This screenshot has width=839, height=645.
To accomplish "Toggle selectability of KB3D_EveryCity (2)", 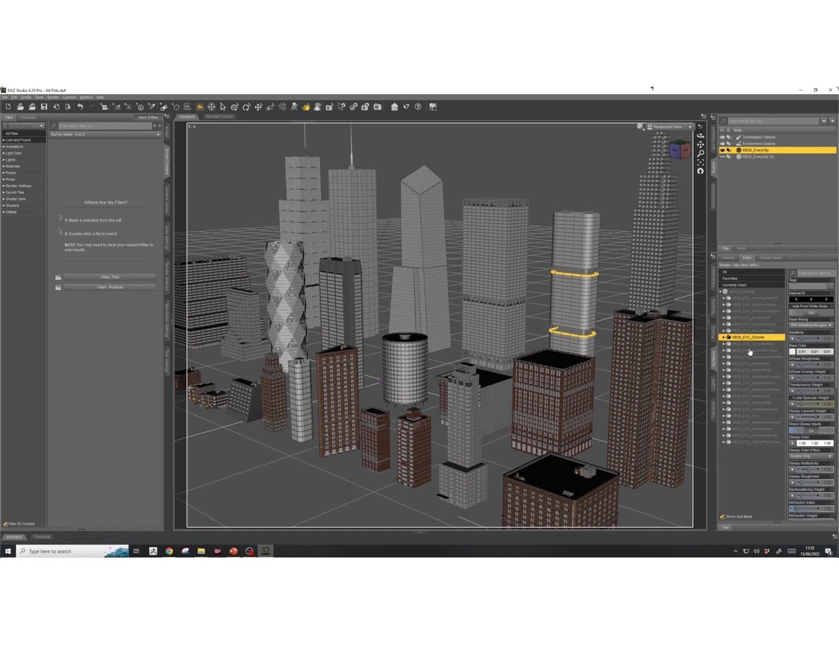I will click(729, 157).
